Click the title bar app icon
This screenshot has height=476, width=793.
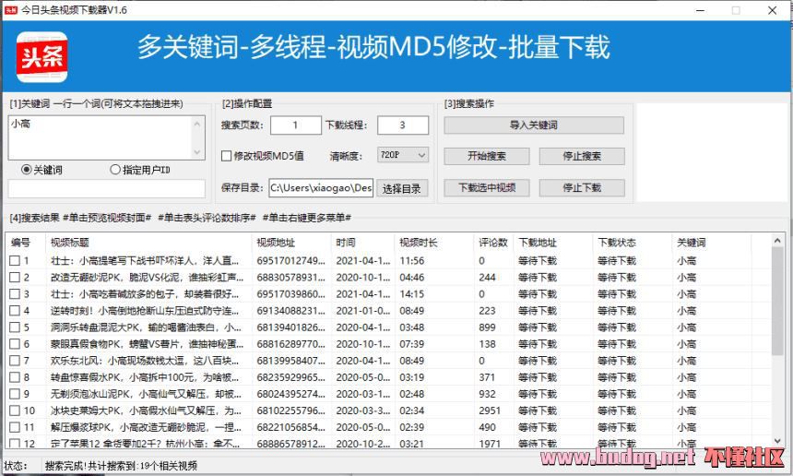point(10,10)
